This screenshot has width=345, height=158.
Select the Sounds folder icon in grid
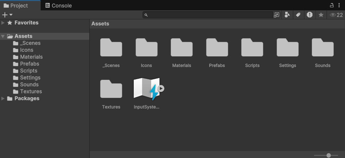click(x=323, y=47)
